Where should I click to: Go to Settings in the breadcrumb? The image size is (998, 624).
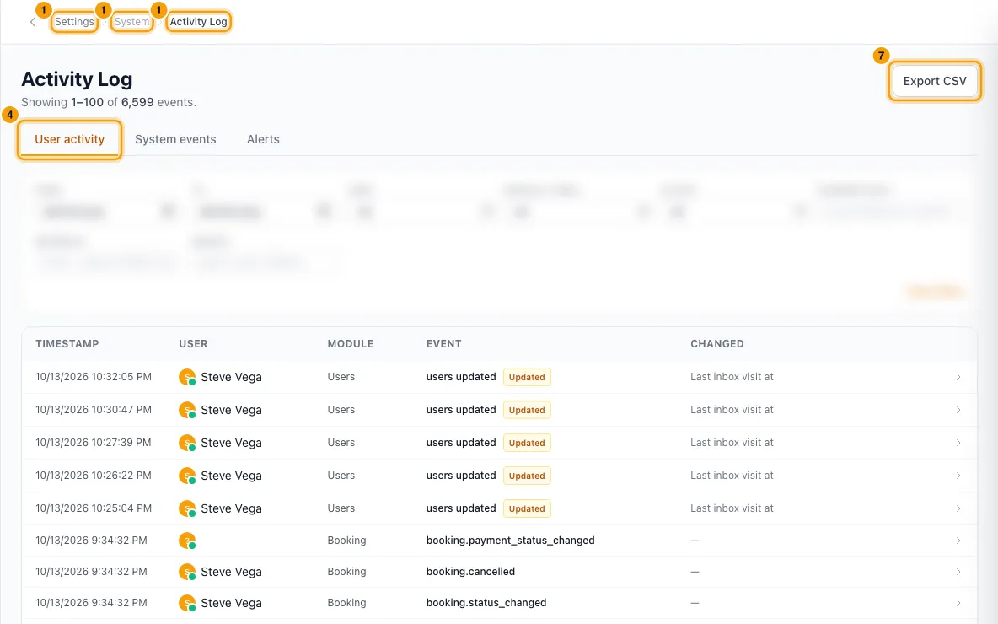74,22
